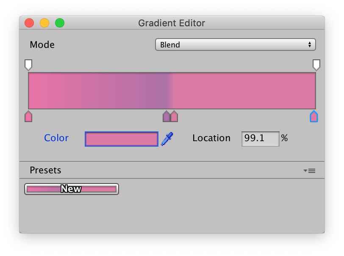Click the middle of the gradient preview bar

click(172, 90)
